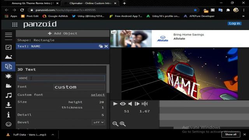The width and height of the screenshot is (249, 140).
Task: Go back in browser
Action: 7,10
